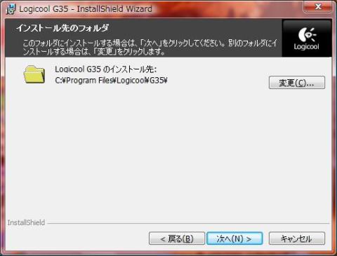The height and width of the screenshot is (256, 337).
Task: Go back with the 戻る(B) button
Action: coord(177,238)
